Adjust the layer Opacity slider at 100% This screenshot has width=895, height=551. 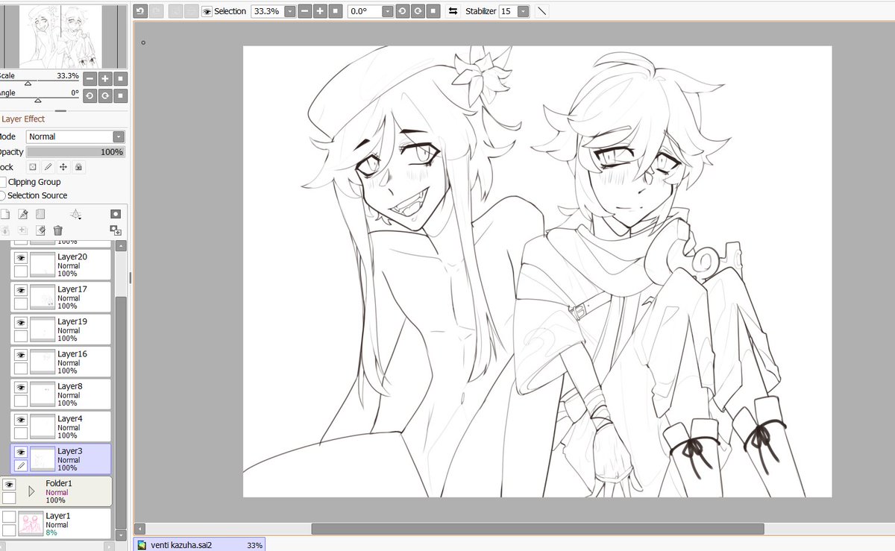point(75,152)
